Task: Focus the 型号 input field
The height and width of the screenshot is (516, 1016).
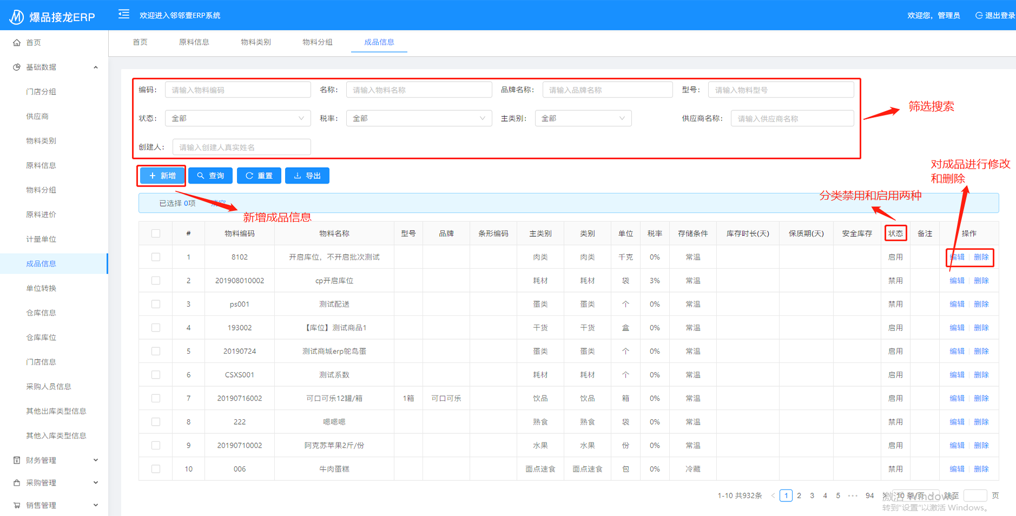Action: (x=781, y=90)
